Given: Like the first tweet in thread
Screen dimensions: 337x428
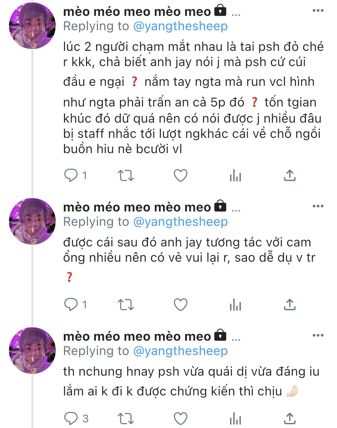Looking at the screenshot, I should coord(181,176).
